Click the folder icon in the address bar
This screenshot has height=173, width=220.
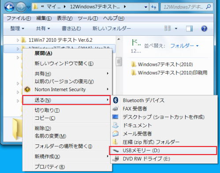[35, 7]
